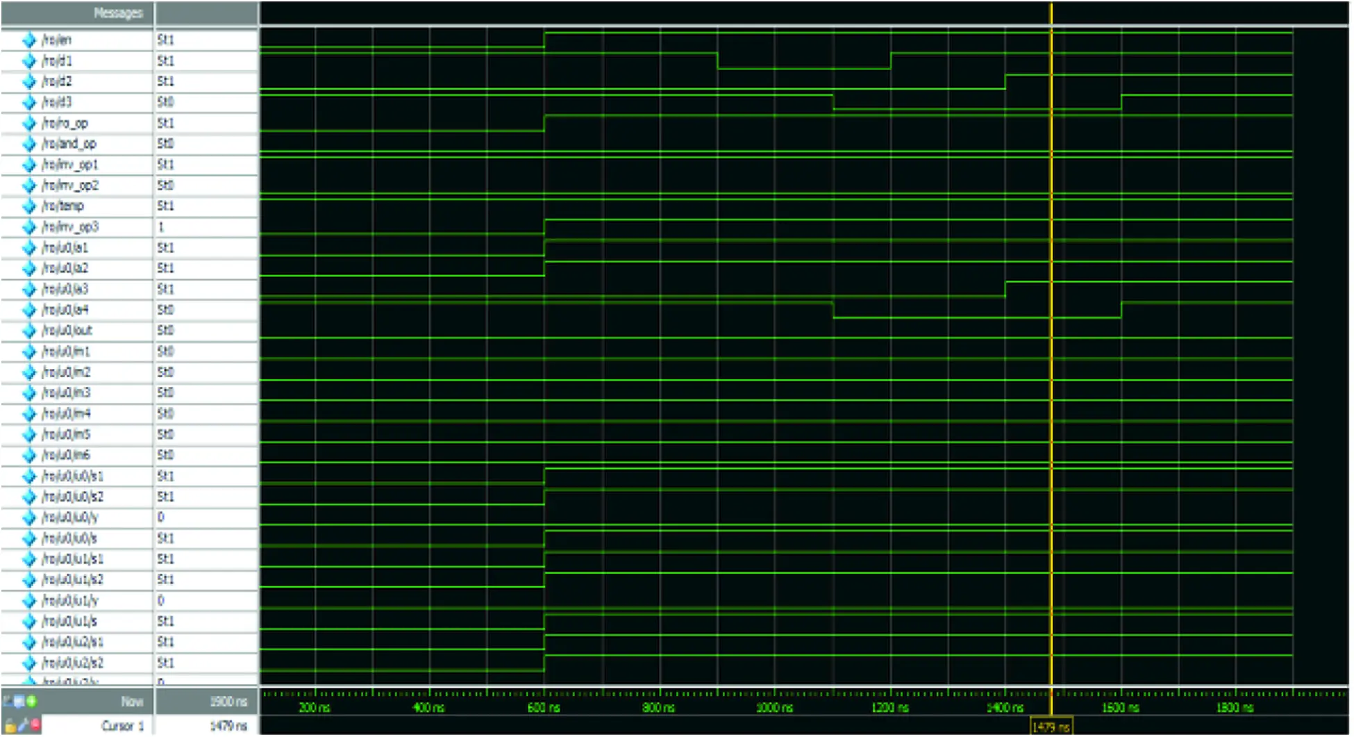Click the St0 value of /ro/d3
Image resolution: width=1354 pixels, height=737 pixels.
[x=165, y=102]
